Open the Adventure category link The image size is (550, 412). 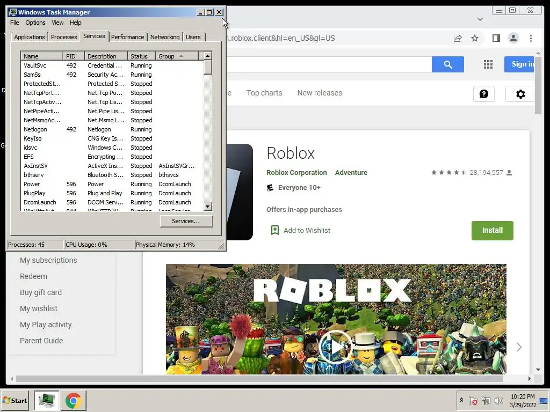(351, 172)
